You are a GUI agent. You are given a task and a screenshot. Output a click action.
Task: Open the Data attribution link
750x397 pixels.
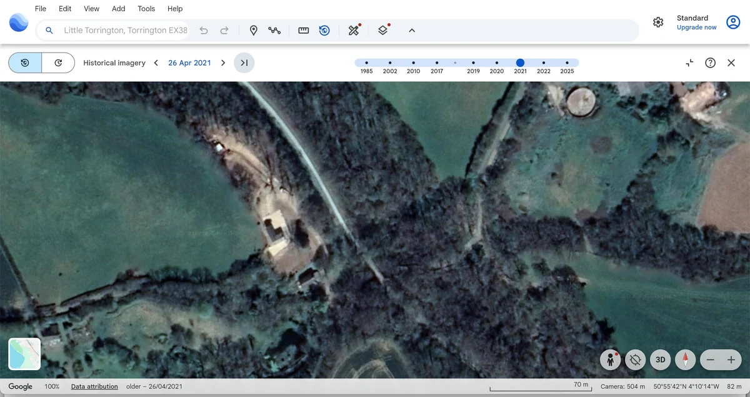click(x=94, y=386)
